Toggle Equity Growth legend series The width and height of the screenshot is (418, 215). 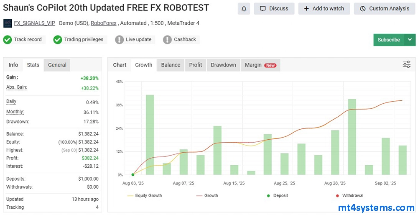[x=145, y=195]
